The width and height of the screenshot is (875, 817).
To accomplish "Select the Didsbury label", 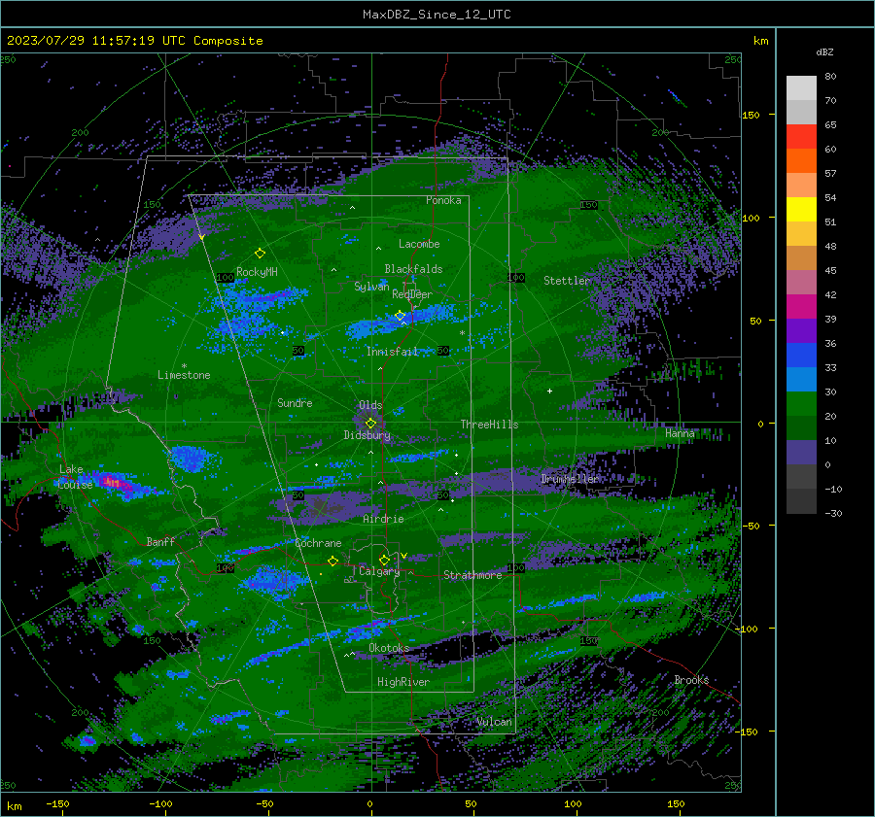I will [367, 435].
